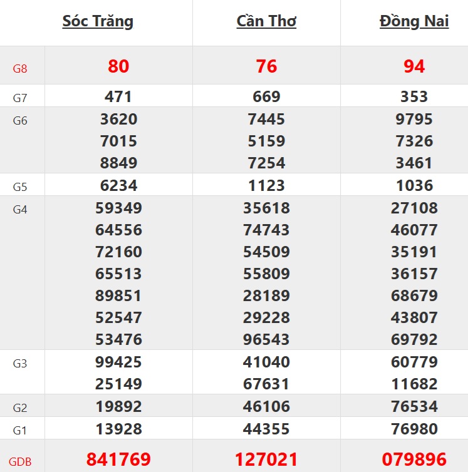Click Cần Thơ G3 number 41040
The height and width of the screenshot is (472, 468).
click(x=266, y=362)
